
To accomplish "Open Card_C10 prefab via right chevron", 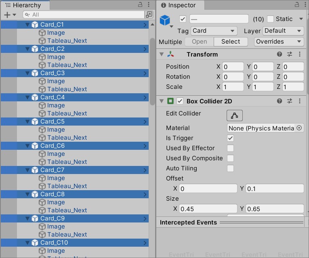I will (x=145, y=243).
